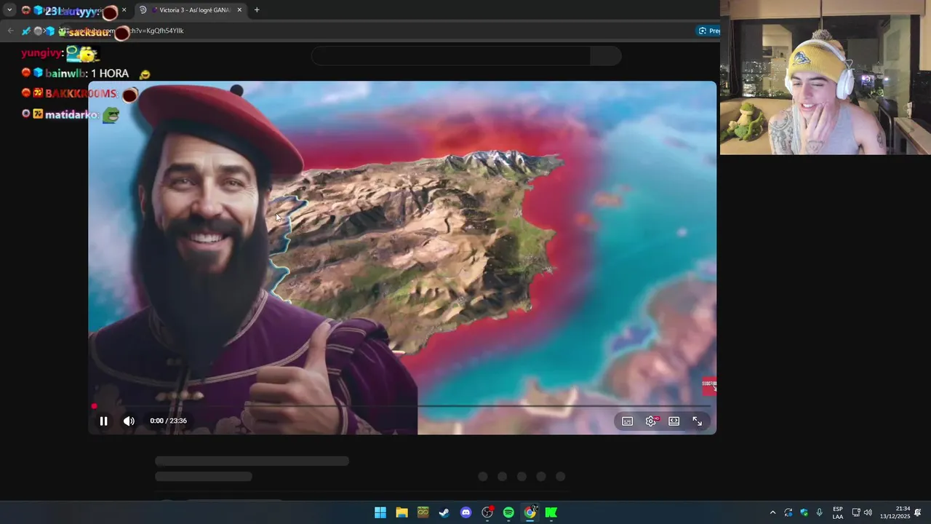Open the Windows Start menu

tap(380, 512)
